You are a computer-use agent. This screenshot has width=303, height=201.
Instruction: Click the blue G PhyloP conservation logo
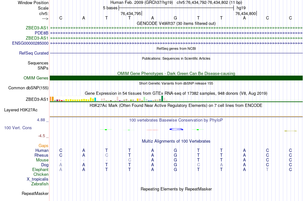(x=176, y=129)
